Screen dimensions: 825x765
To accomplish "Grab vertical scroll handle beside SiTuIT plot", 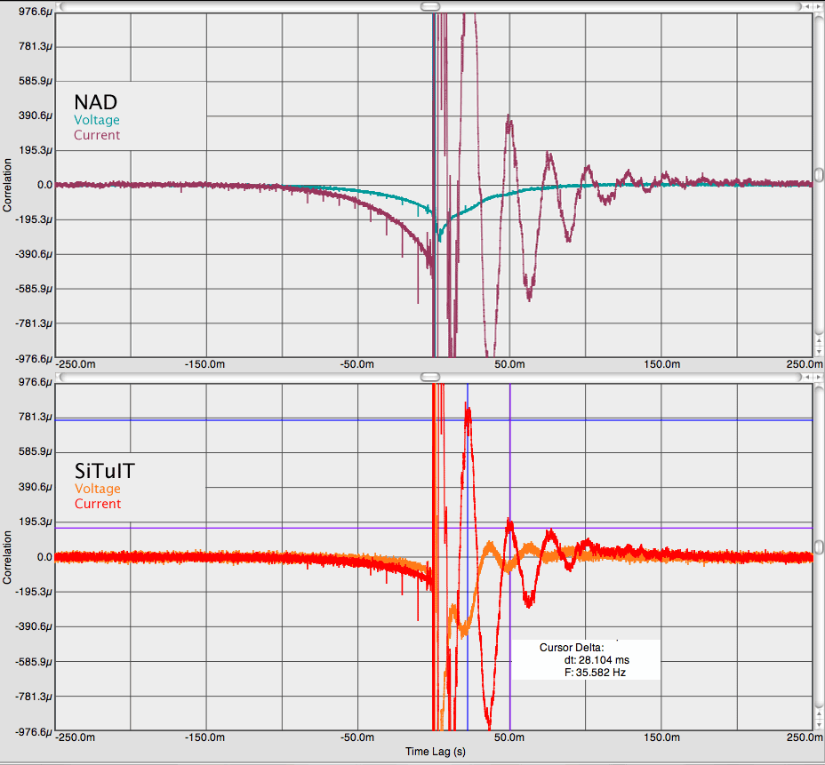I will coord(819,546).
